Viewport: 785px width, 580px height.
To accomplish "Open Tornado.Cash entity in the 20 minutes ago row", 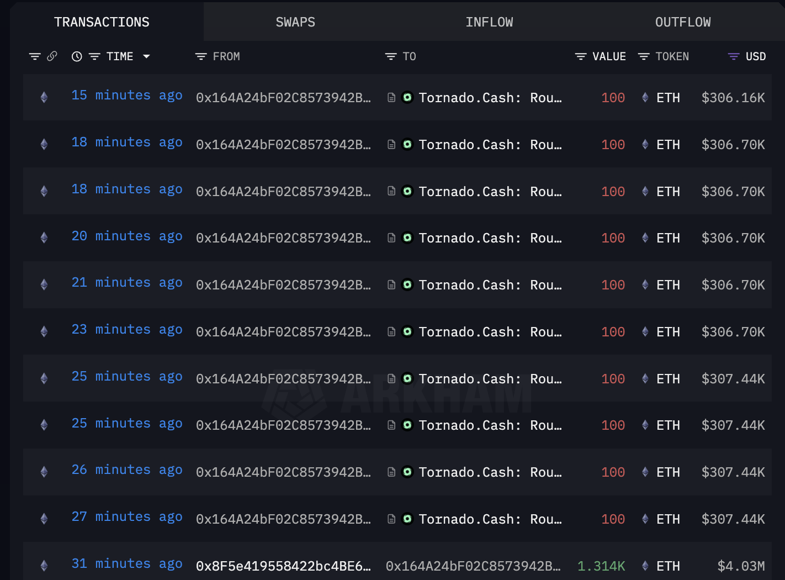I will coord(490,238).
